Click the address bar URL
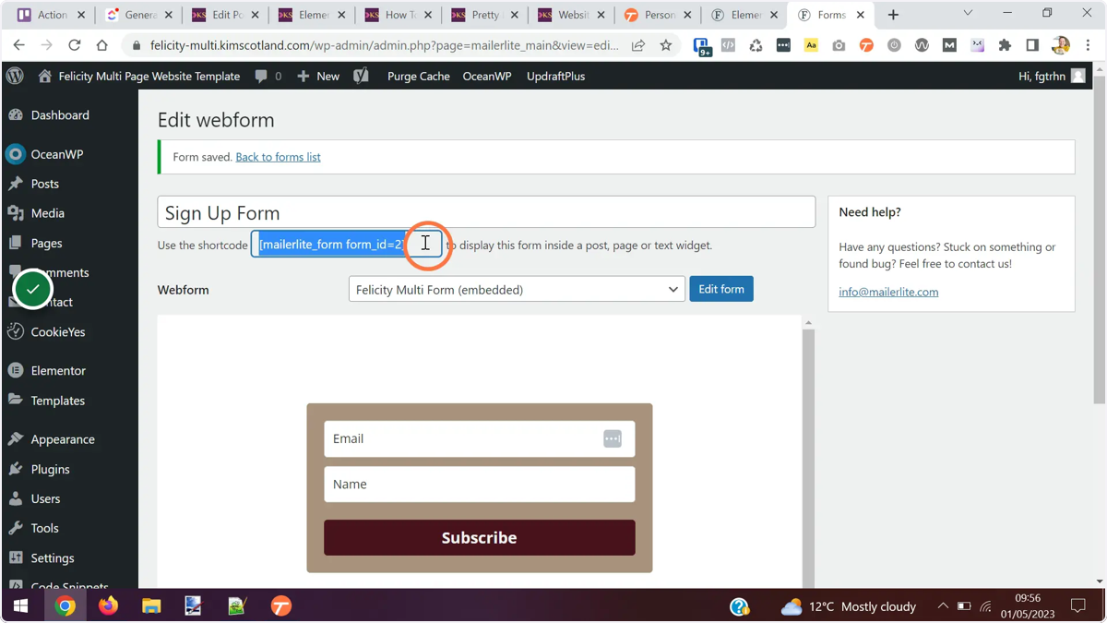This screenshot has height=623, width=1107. 385,45
